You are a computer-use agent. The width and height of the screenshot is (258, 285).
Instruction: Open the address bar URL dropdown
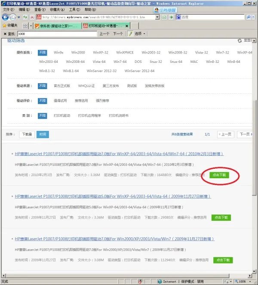click(157, 17)
